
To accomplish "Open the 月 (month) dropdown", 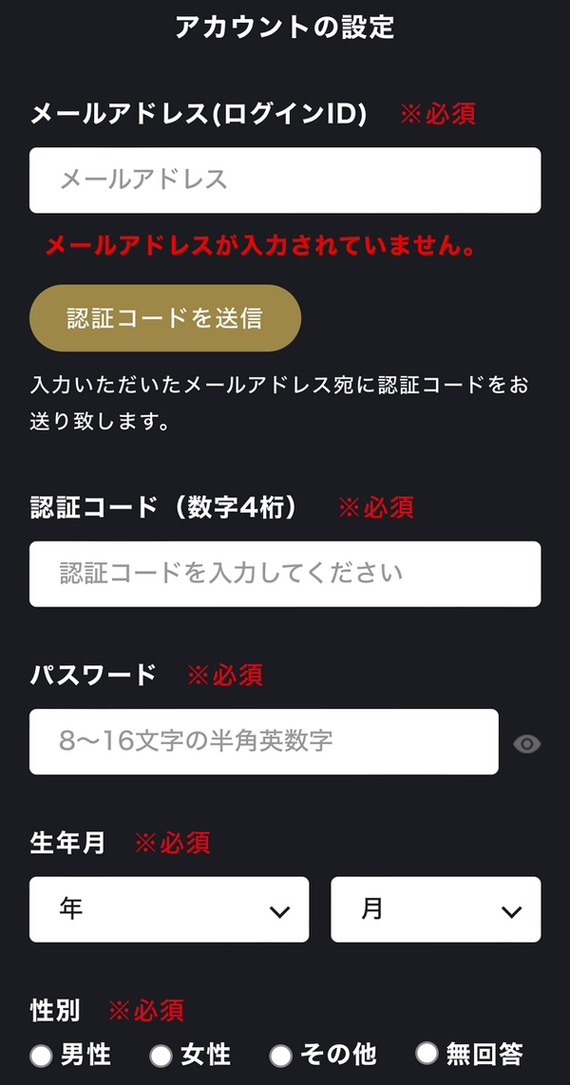I will point(435,909).
